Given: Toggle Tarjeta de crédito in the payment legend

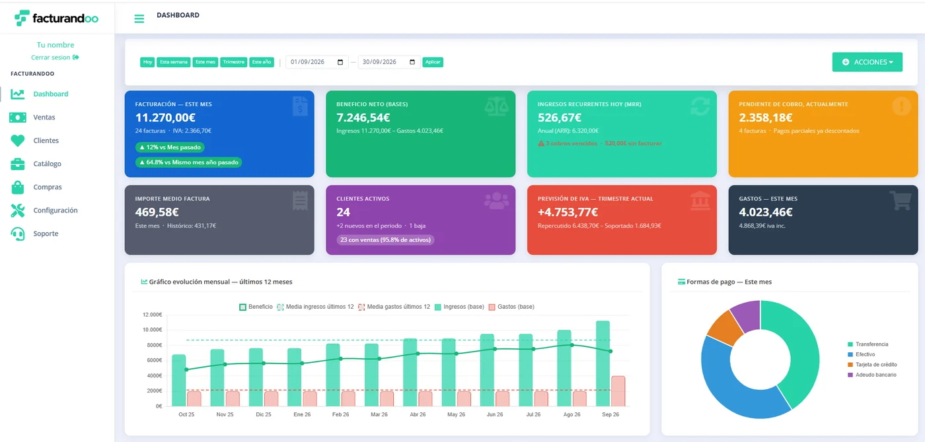Looking at the screenshot, I should pos(872,364).
